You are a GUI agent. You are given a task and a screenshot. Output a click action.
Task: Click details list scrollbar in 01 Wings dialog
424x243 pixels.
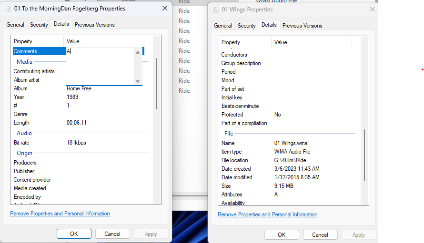(x=364, y=155)
